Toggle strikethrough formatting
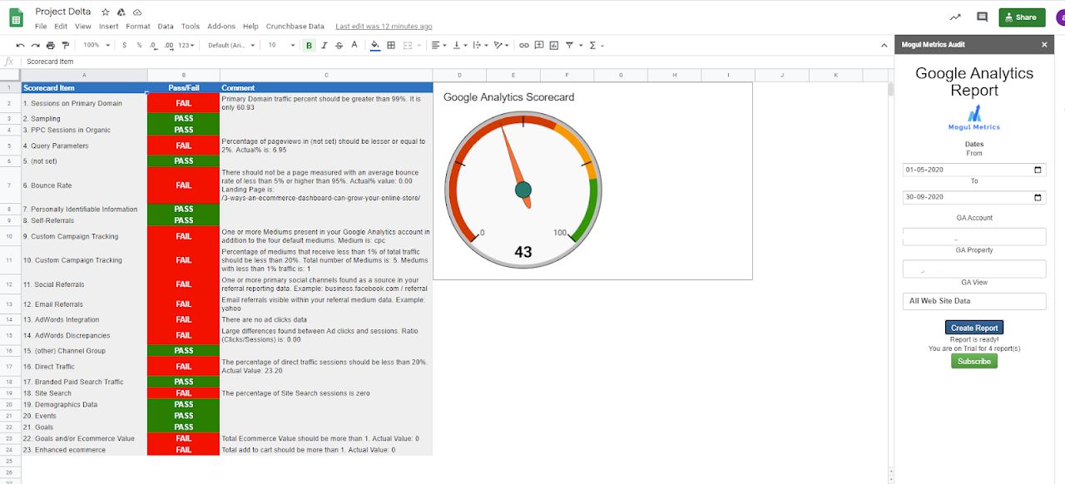Viewport: 1065px width, 484px height. (x=338, y=46)
